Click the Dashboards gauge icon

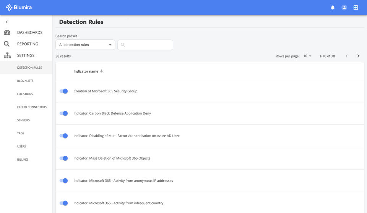pos(7,32)
